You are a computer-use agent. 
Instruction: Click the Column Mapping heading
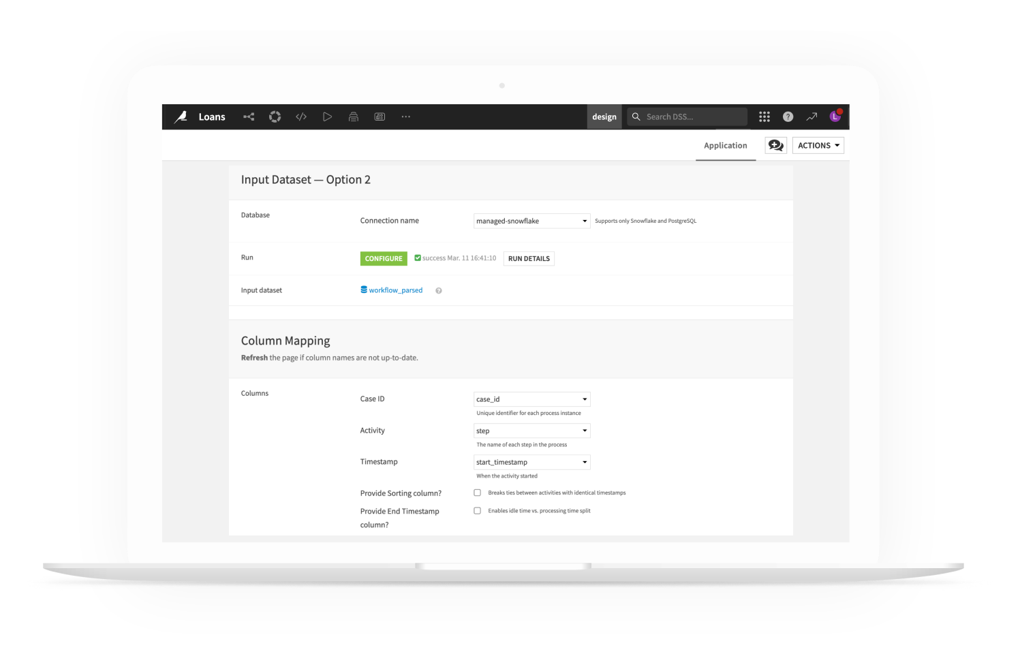[x=285, y=341]
